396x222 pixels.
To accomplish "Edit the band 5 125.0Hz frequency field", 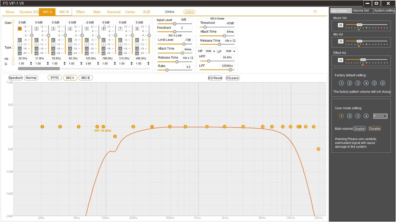I will (91, 58).
